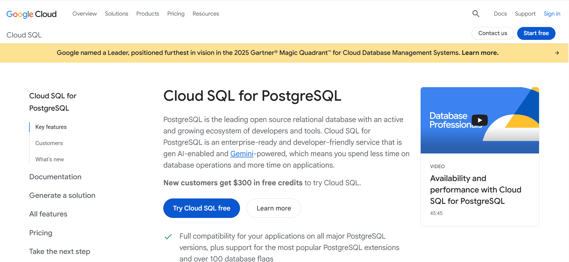Click the arrow on the yellow banner
This screenshot has width=569, height=262.
point(557,53)
